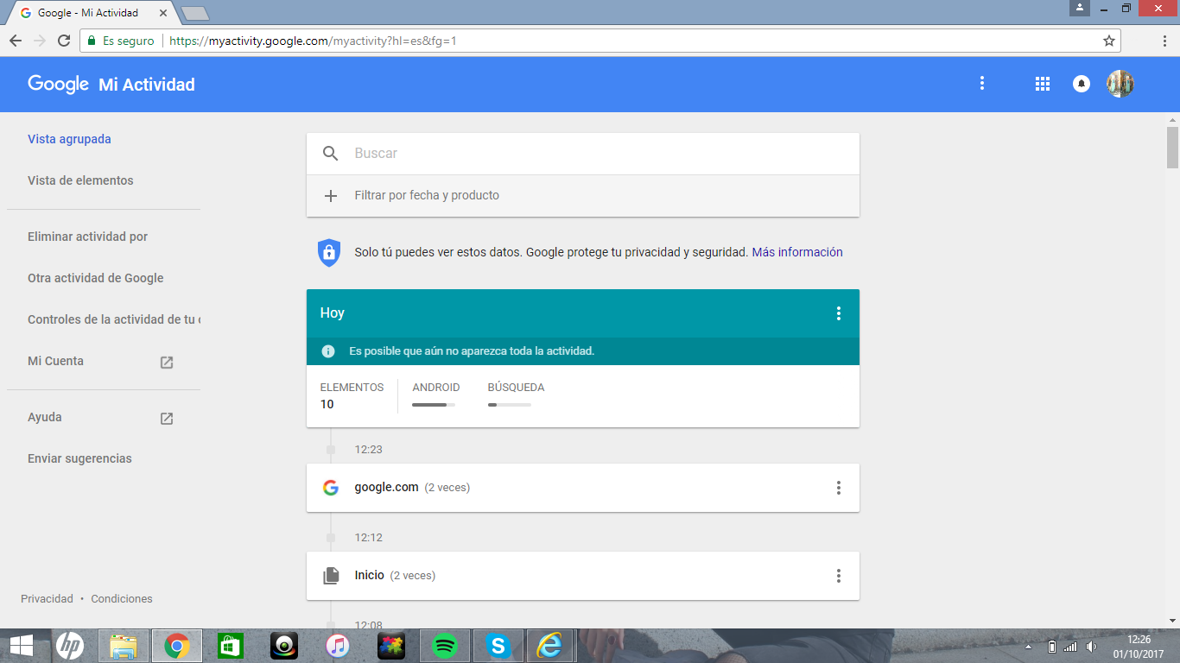Open Otra actividad de Google
The image size is (1180, 663).
(95, 278)
